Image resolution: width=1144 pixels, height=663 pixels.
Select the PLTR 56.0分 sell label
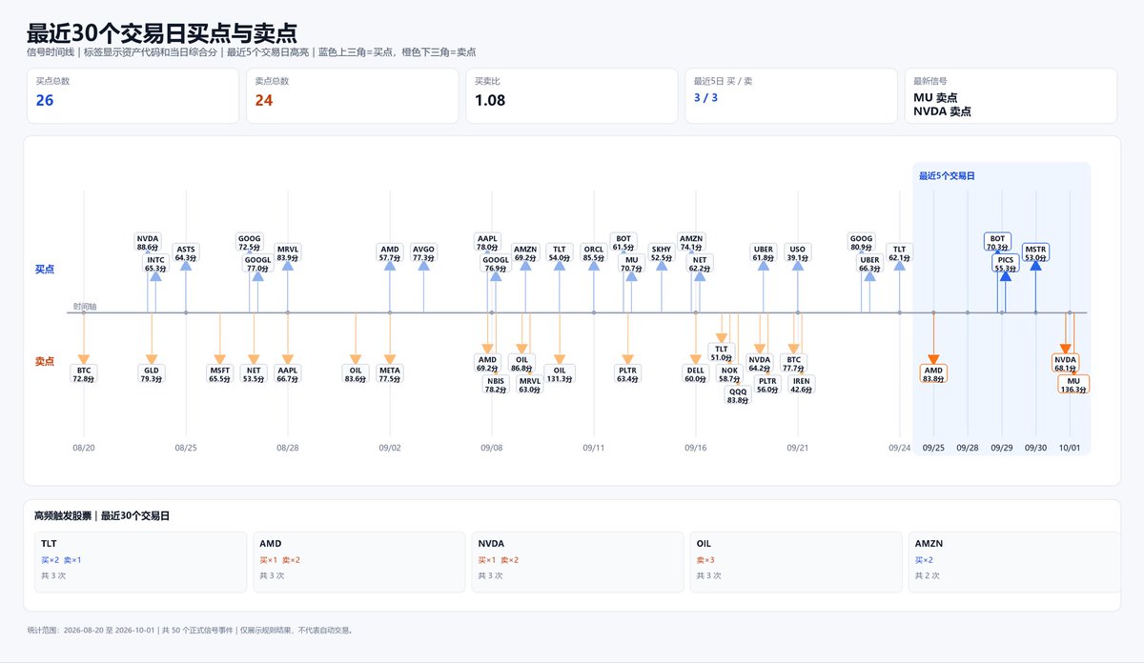767,385
